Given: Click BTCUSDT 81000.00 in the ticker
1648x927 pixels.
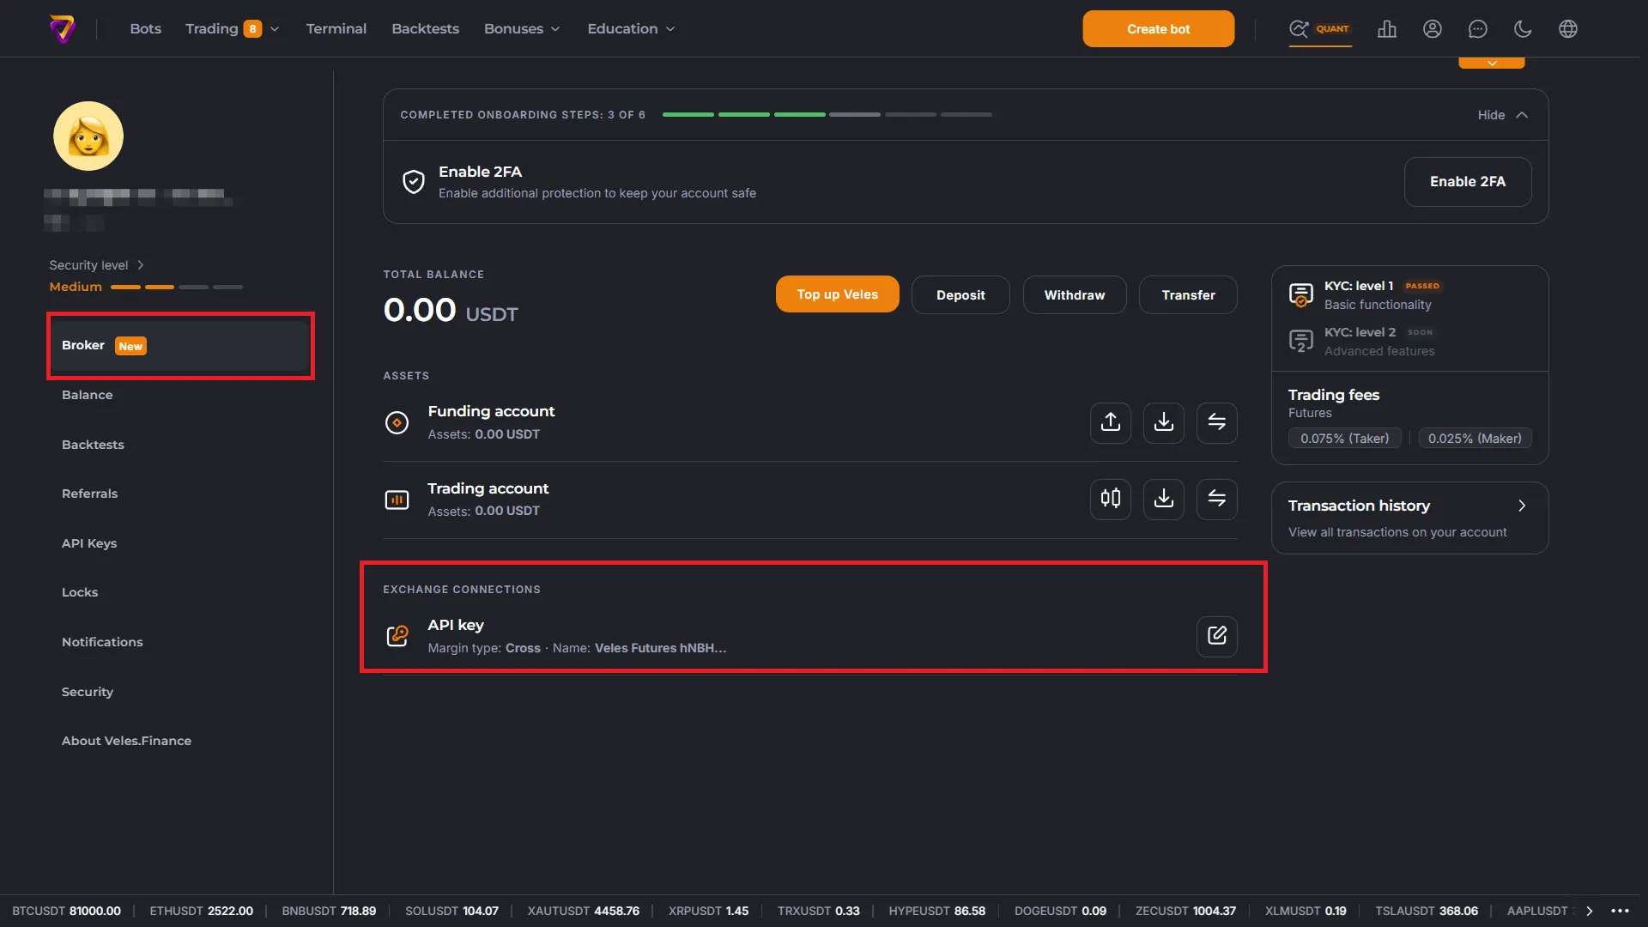Looking at the screenshot, I should tap(66, 912).
